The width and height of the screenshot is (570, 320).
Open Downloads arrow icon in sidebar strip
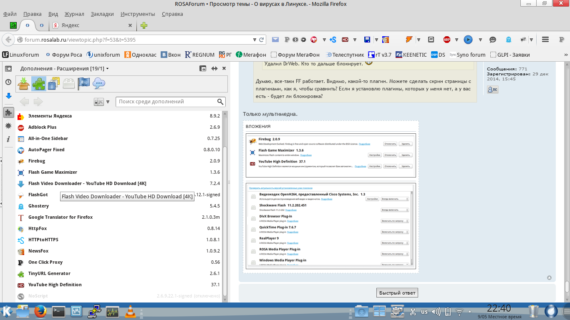(x=8, y=96)
